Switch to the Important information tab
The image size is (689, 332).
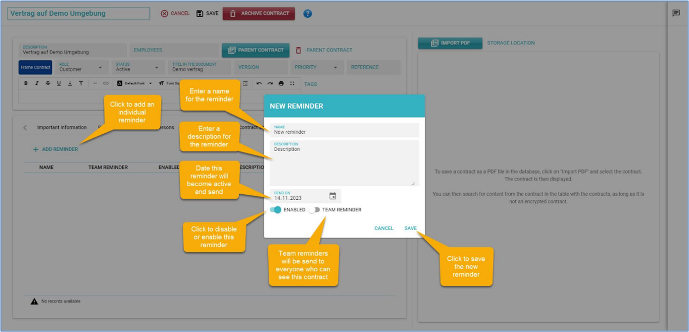(62, 127)
